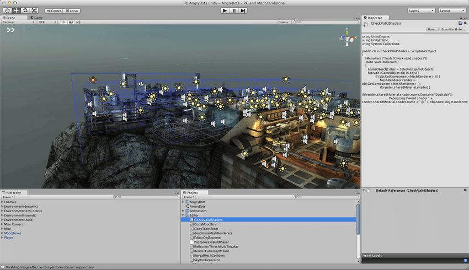Select the Hand tool in toolbar
This screenshot has width=469, height=270.
pyautogui.click(x=7, y=10)
